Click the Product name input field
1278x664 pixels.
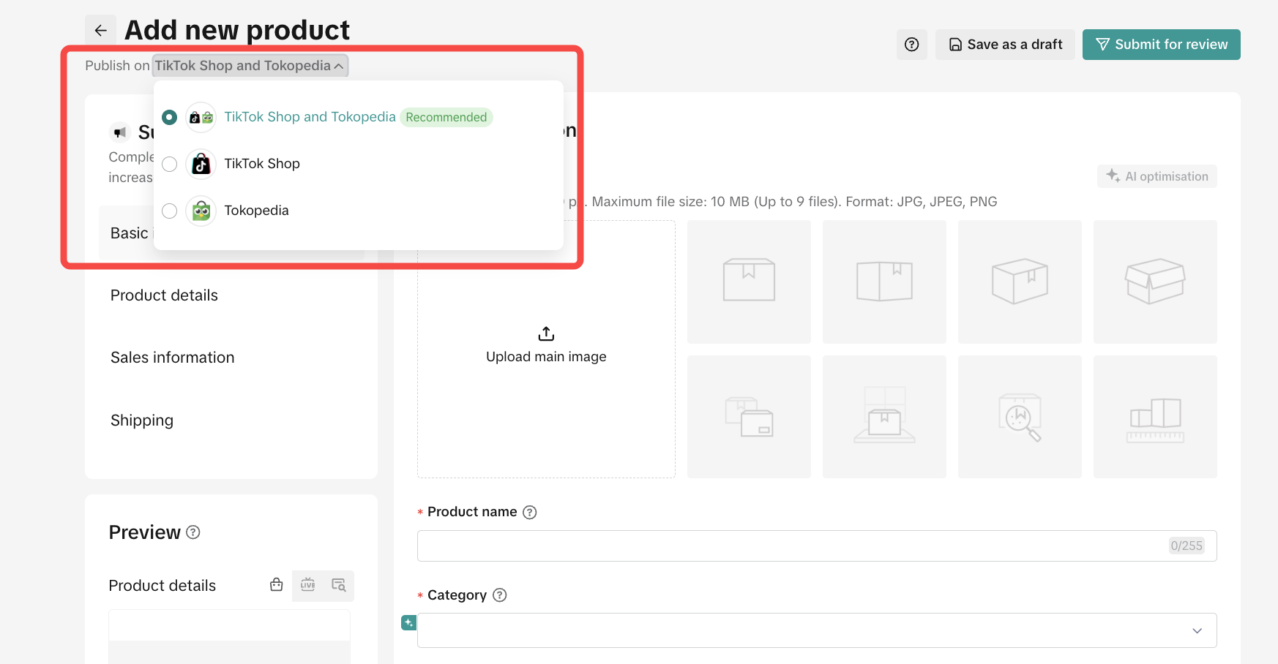pos(791,546)
